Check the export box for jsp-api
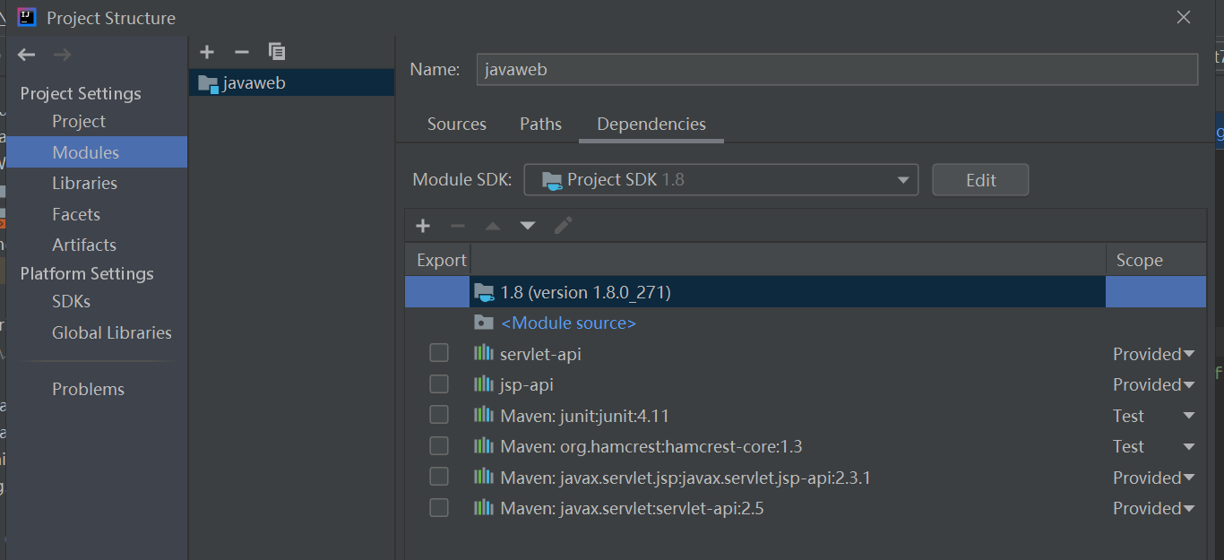The height and width of the screenshot is (560, 1224). [x=438, y=383]
